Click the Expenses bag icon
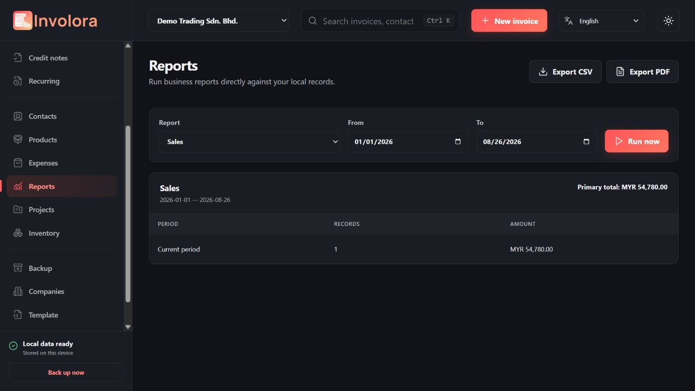 pyautogui.click(x=18, y=163)
